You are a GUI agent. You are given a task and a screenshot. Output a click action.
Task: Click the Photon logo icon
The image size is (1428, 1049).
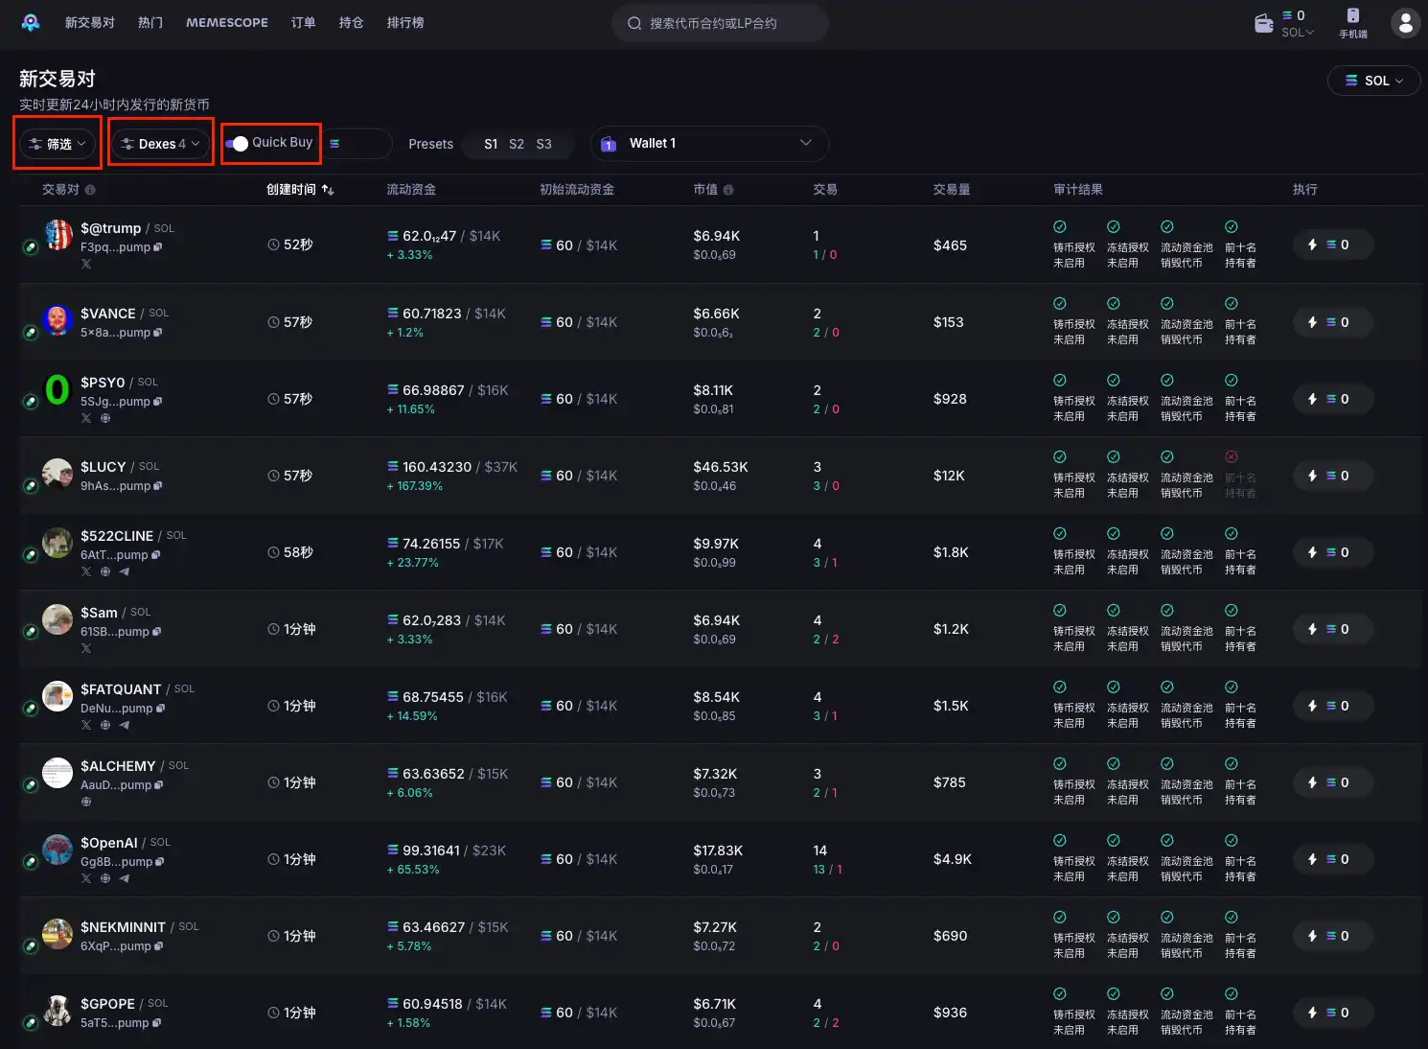coord(31,22)
